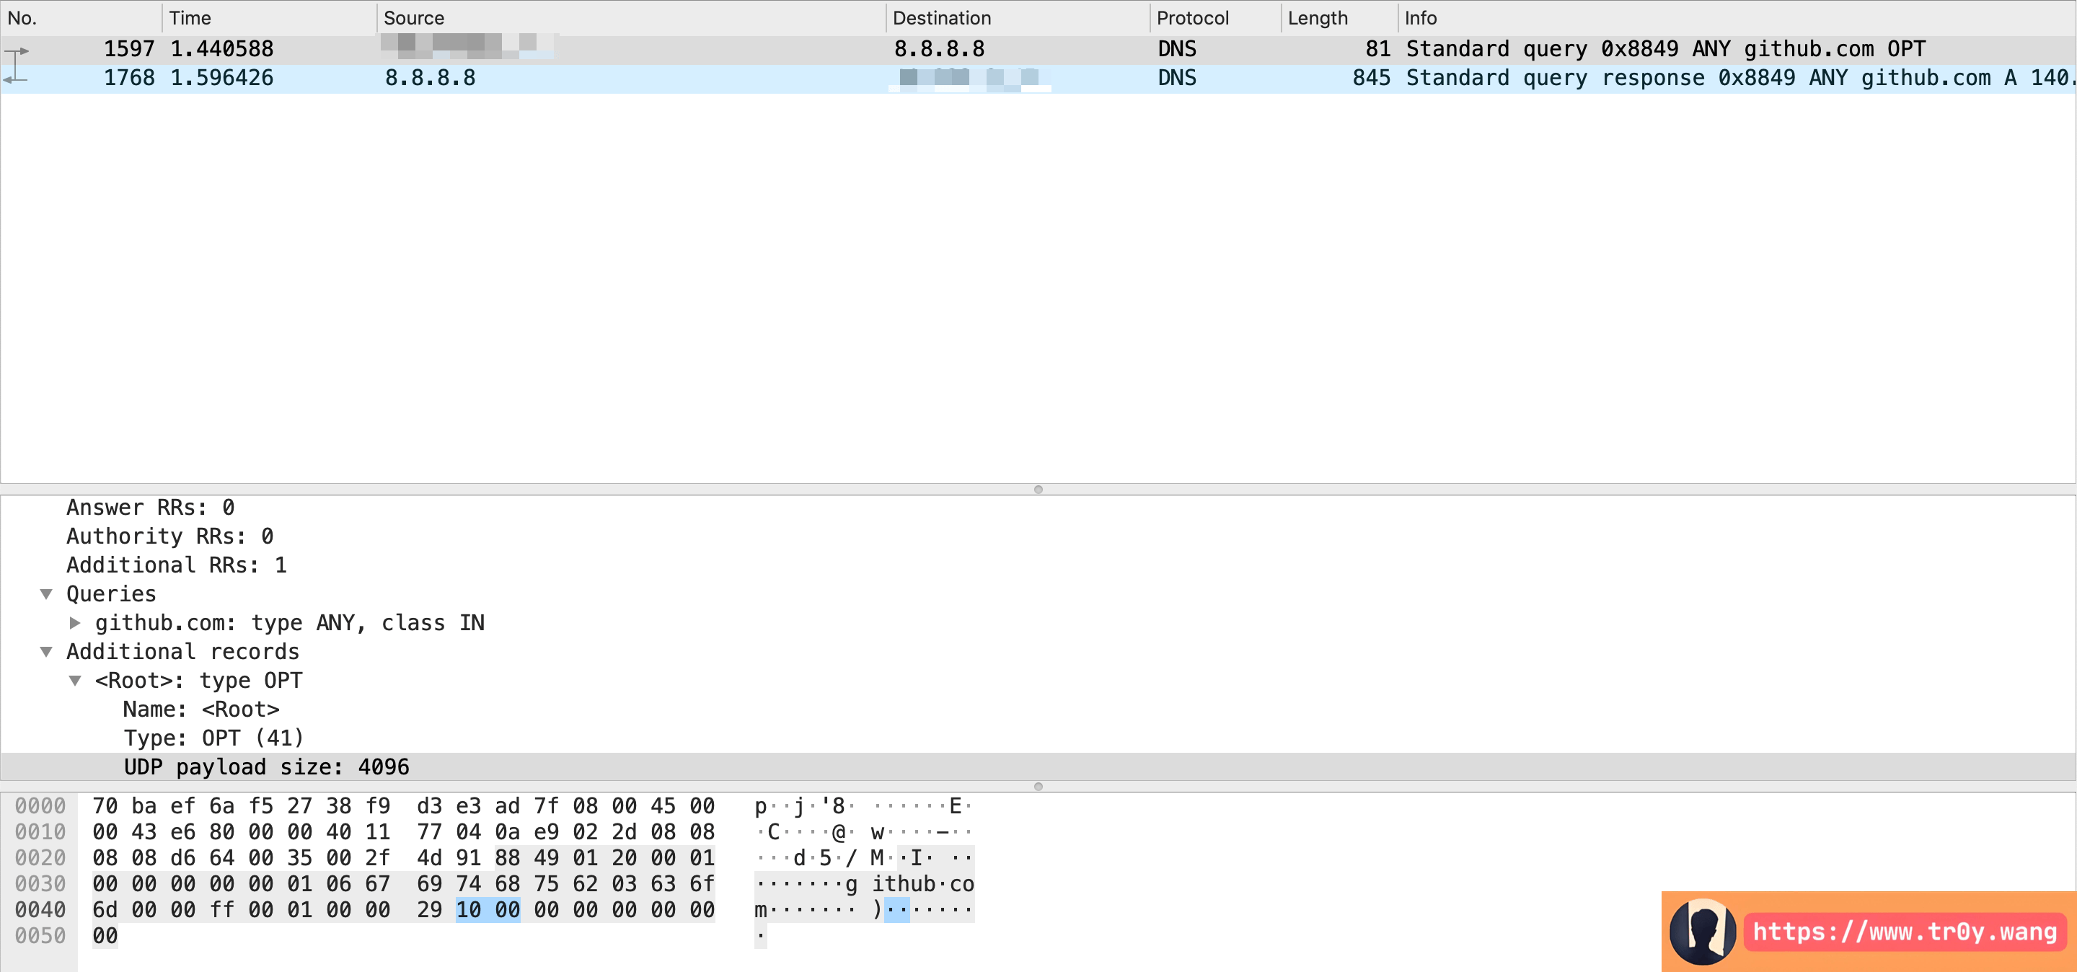The height and width of the screenshot is (972, 2077).
Task: Click the avatar icon in the watermark banner
Action: pyautogui.click(x=1701, y=932)
